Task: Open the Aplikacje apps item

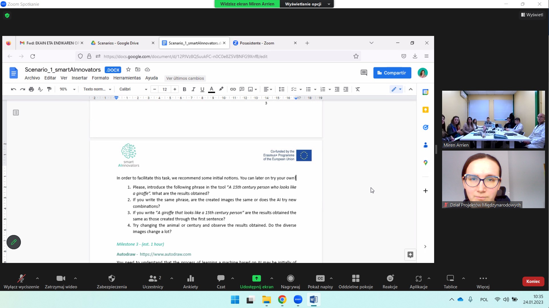Action: (x=418, y=278)
